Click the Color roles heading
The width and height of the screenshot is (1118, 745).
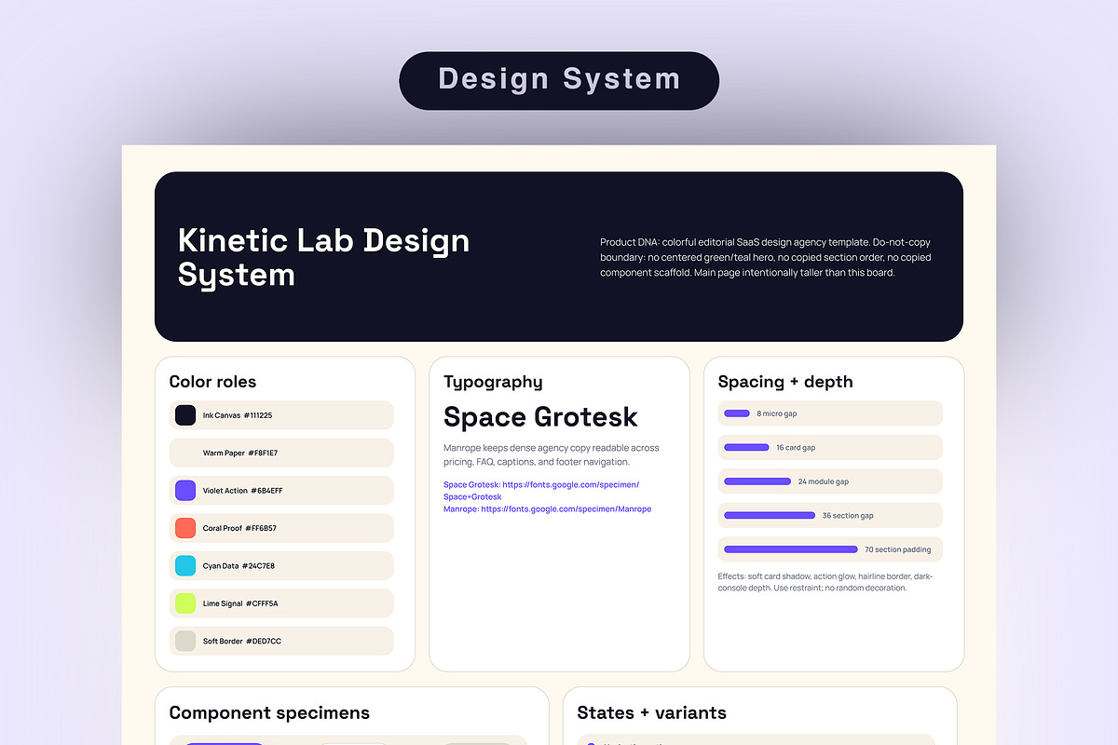[x=212, y=382]
